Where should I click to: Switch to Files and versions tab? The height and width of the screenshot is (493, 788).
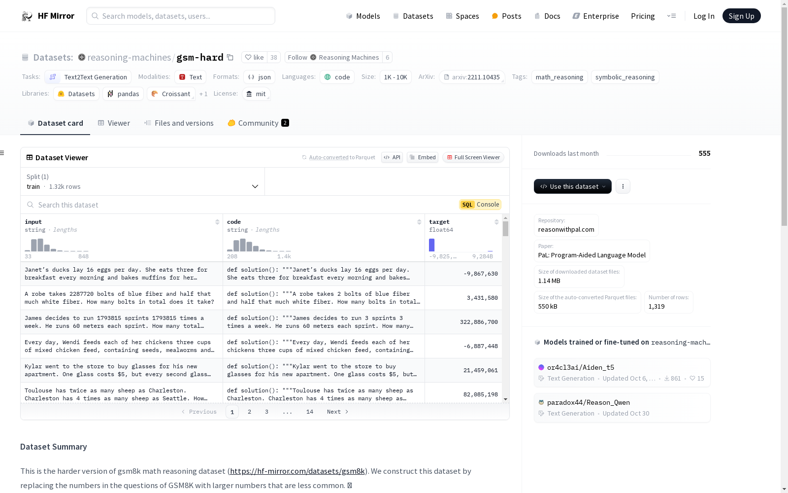[179, 123]
